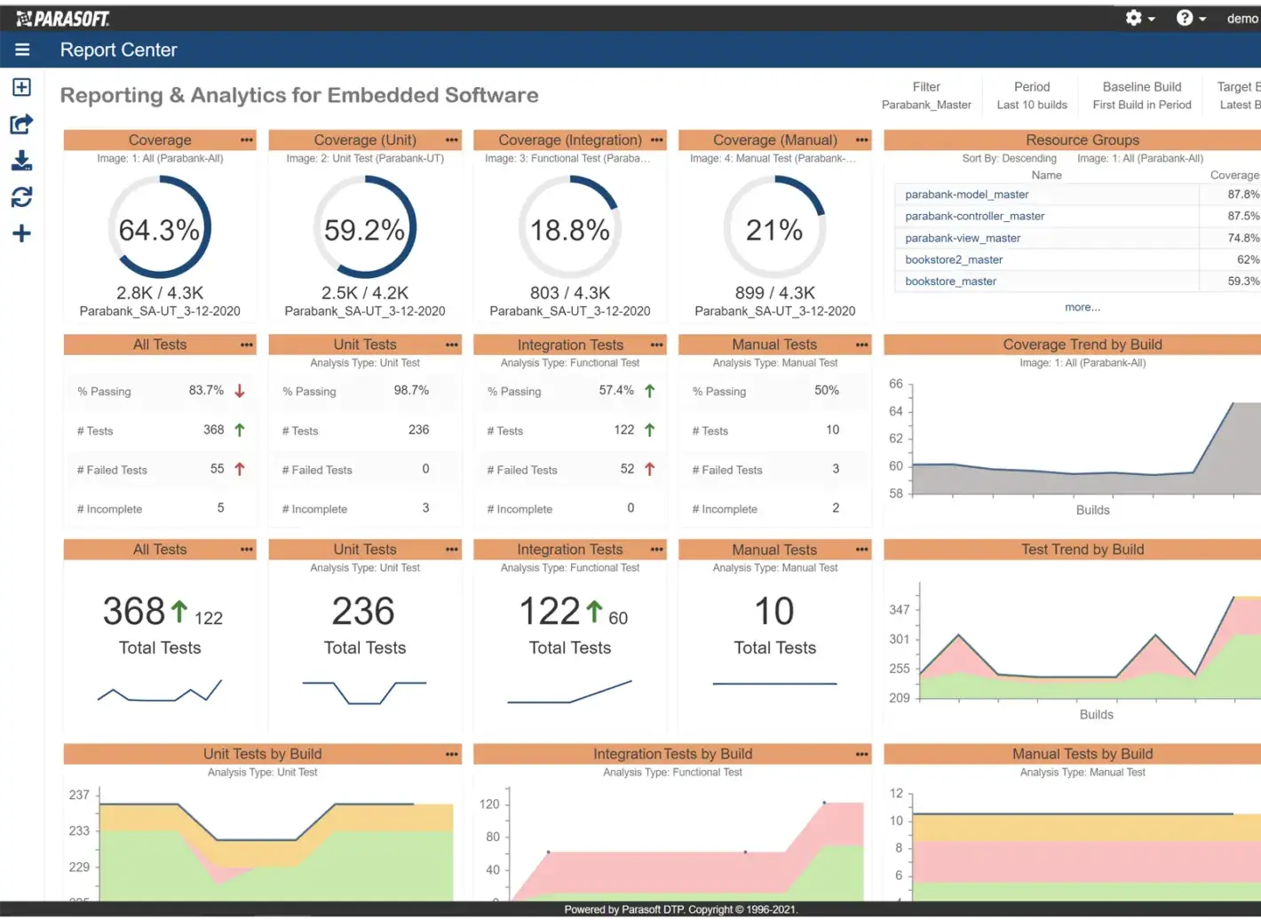The image size is (1261, 920).
Task: Click the 50% passing value in Manual Tests
Action: (827, 391)
